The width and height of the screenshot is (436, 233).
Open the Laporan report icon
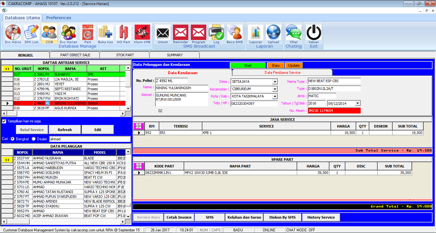pyautogui.click(x=255, y=32)
